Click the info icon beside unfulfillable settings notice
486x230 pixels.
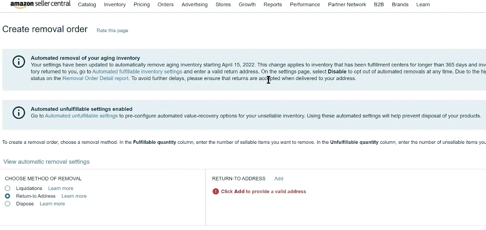(19, 113)
